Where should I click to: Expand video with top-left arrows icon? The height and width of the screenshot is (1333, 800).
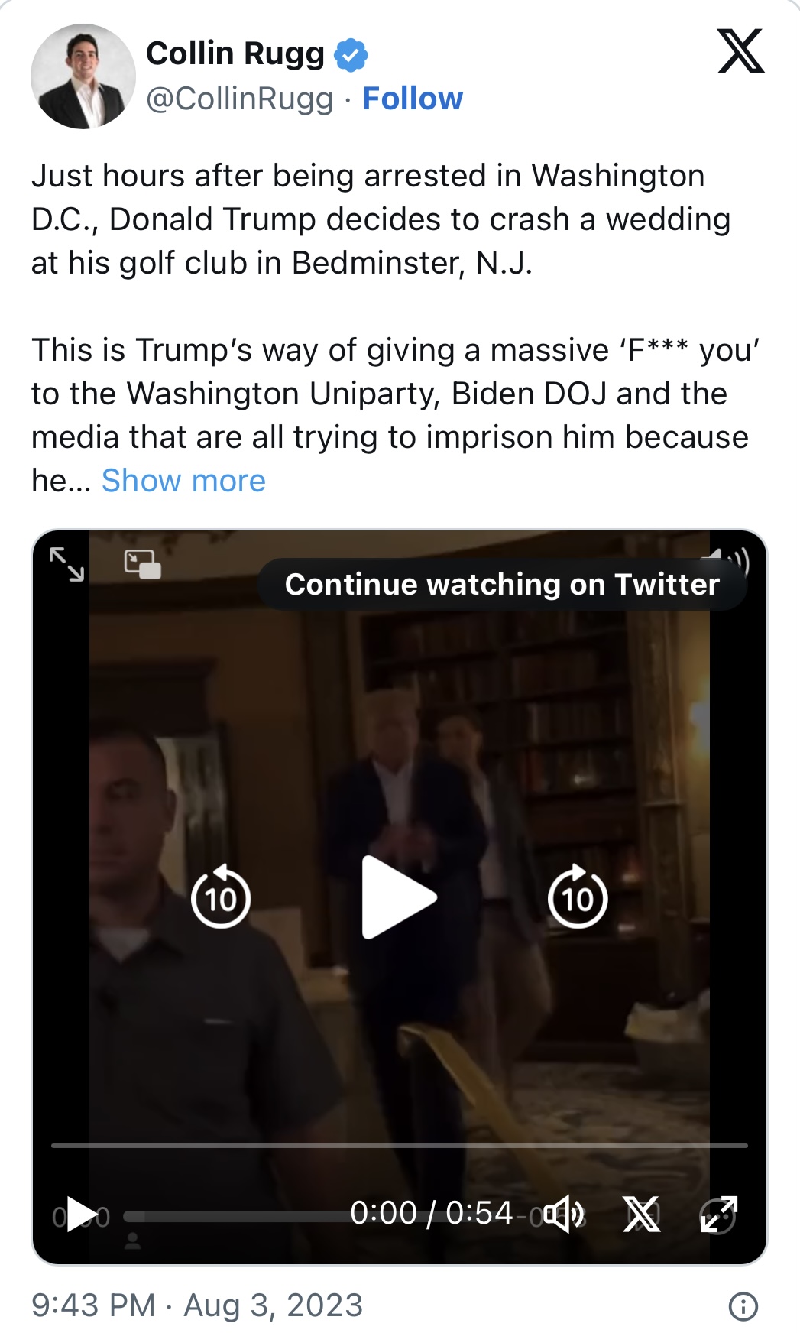(x=66, y=564)
